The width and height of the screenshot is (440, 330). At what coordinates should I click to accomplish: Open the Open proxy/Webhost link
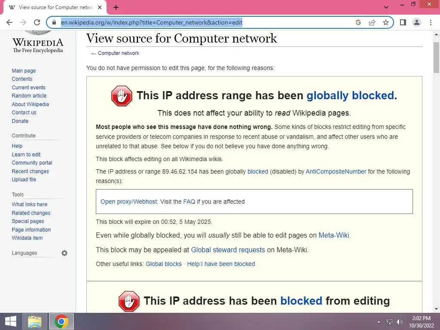129,202
